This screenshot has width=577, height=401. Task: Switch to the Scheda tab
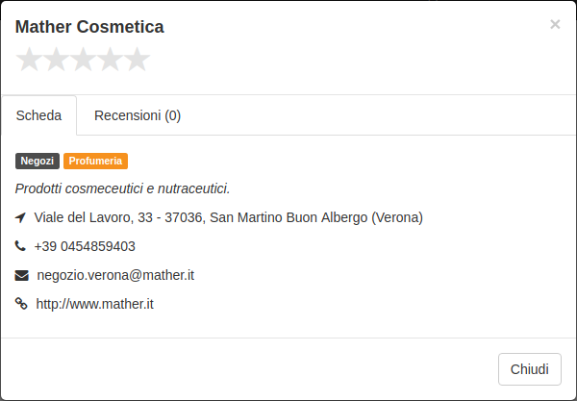pos(38,115)
